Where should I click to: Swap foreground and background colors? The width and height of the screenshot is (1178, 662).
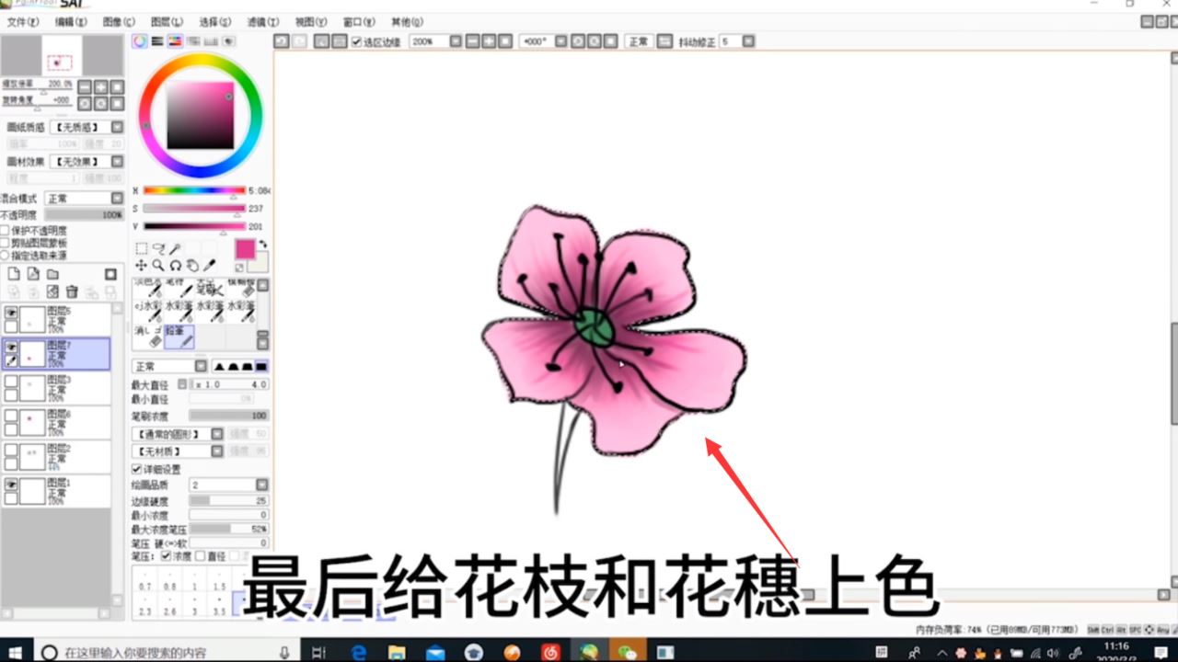(x=262, y=245)
